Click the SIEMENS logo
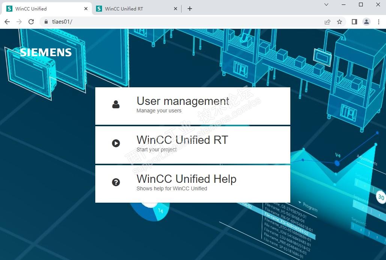386x260 pixels. coord(46,52)
